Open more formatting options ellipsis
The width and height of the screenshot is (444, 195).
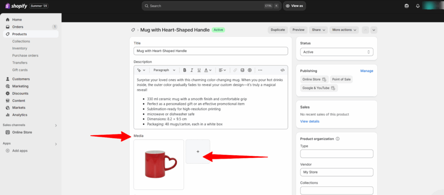(260, 70)
